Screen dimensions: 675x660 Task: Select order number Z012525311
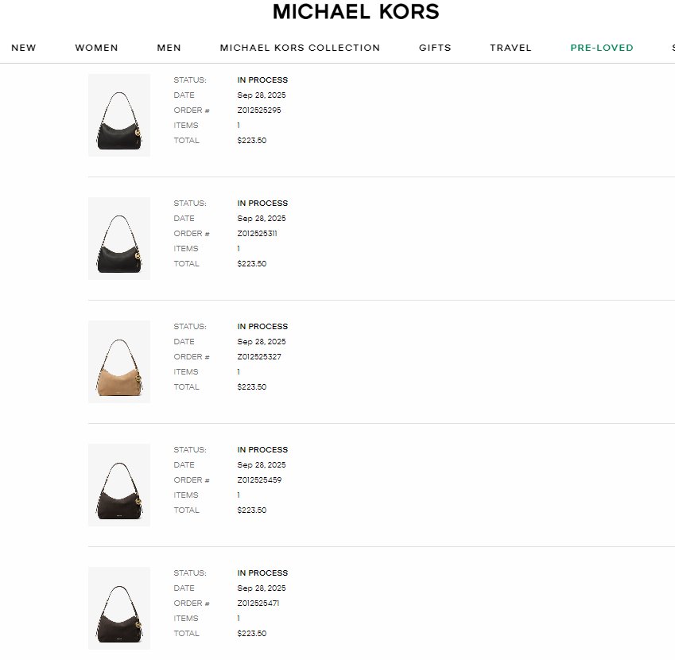tap(257, 233)
